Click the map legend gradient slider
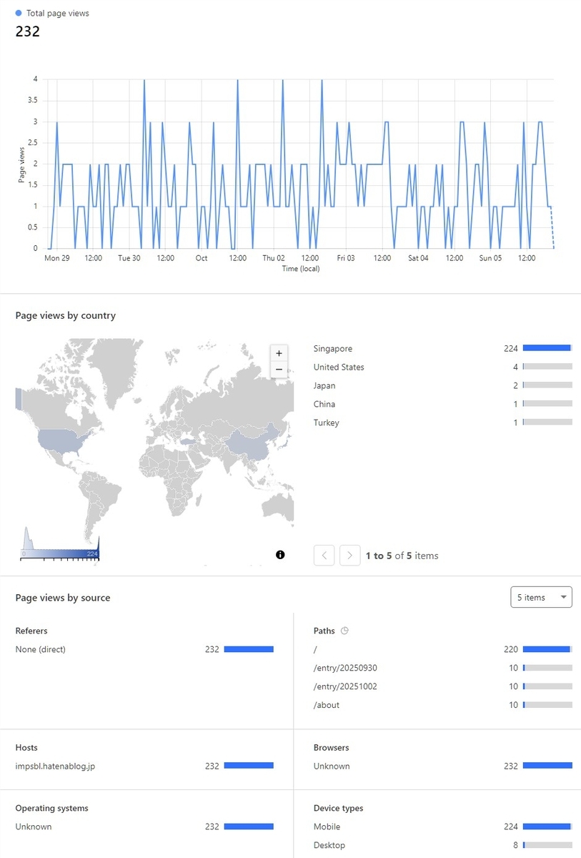The image size is (581, 858). [60, 553]
